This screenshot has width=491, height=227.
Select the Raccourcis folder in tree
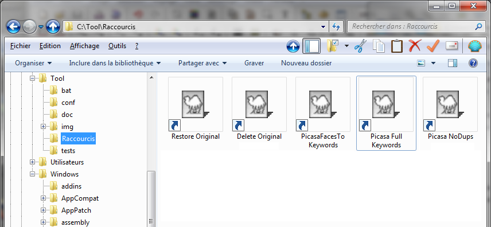[x=78, y=138]
